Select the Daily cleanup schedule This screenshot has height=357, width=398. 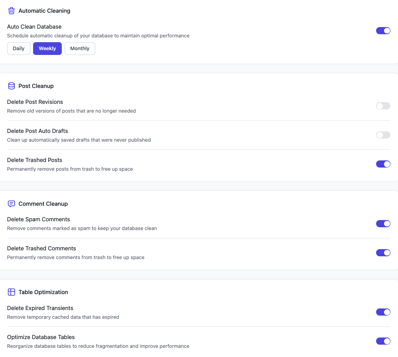click(18, 48)
